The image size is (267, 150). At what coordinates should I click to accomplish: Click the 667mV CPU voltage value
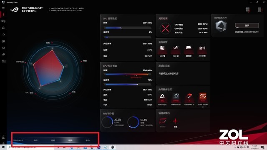[149, 56]
